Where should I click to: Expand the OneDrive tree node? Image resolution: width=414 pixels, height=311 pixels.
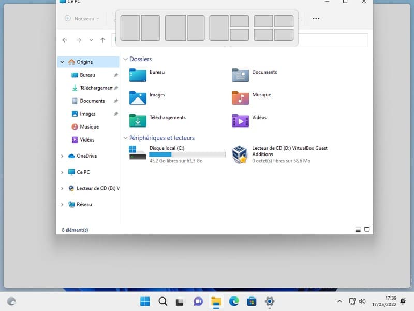pyautogui.click(x=63, y=156)
